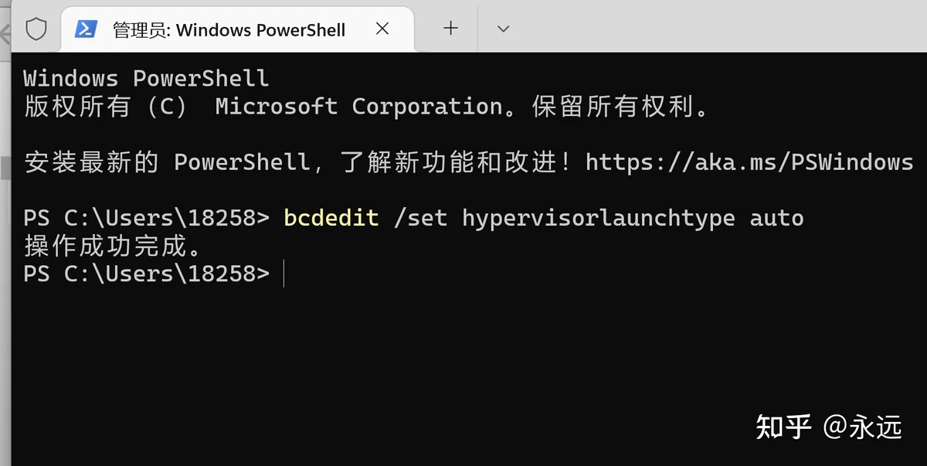Click the 知乎 watermark logo
Viewport: 927px width, 466px height.
[784, 426]
